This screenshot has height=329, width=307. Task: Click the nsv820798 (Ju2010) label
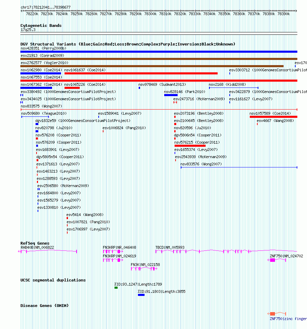(54, 128)
